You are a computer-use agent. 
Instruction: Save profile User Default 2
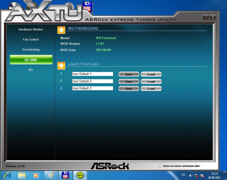[x=129, y=81]
